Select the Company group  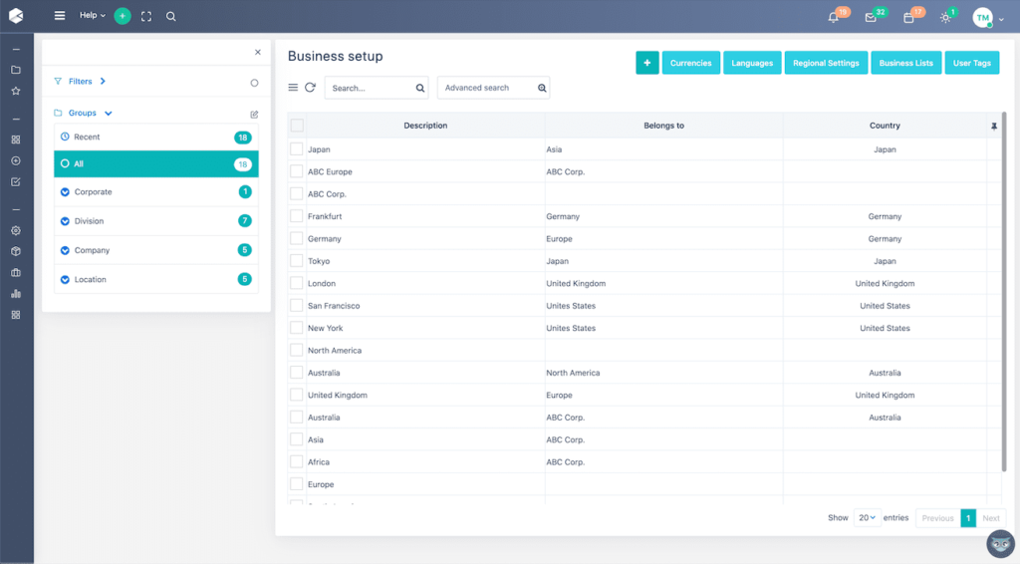[156, 250]
